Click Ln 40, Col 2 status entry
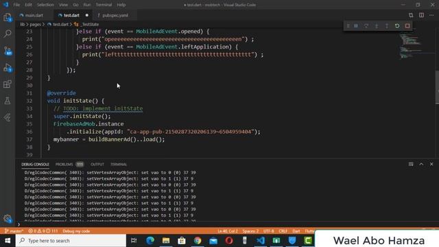 pyautogui.click(x=228, y=231)
